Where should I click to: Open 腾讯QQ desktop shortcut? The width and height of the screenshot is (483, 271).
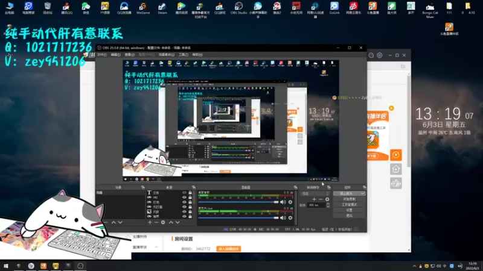pyautogui.click(x=66, y=8)
